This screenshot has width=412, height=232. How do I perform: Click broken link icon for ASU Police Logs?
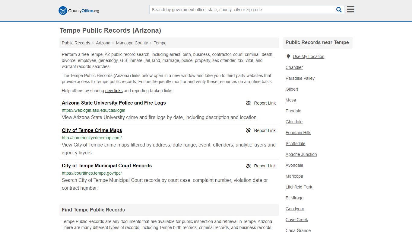(249, 103)
